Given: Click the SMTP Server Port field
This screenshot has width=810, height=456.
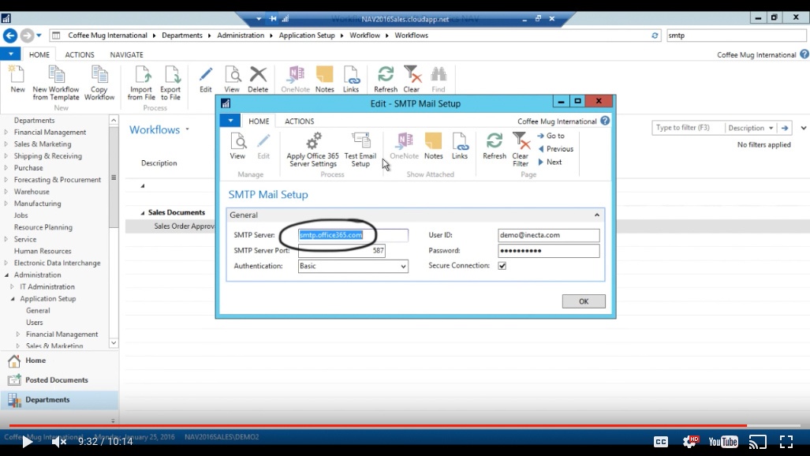Looking at the screenshot, I should 342,250.
